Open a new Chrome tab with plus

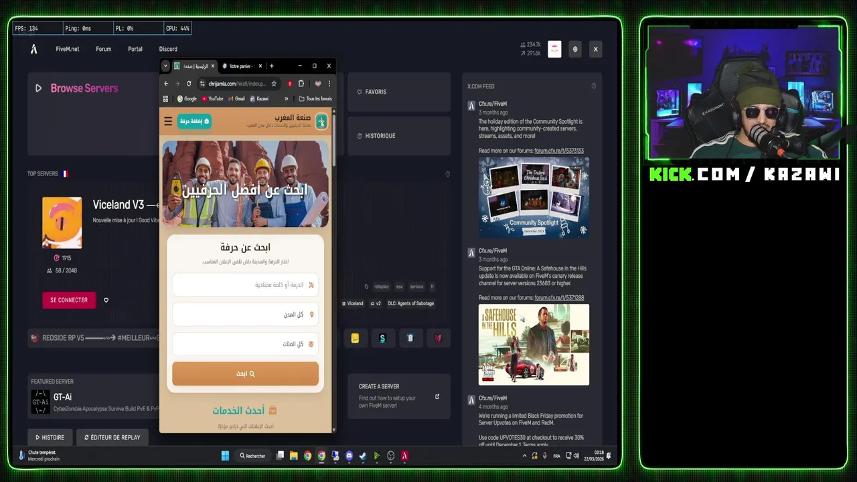[x=271, y=66]
